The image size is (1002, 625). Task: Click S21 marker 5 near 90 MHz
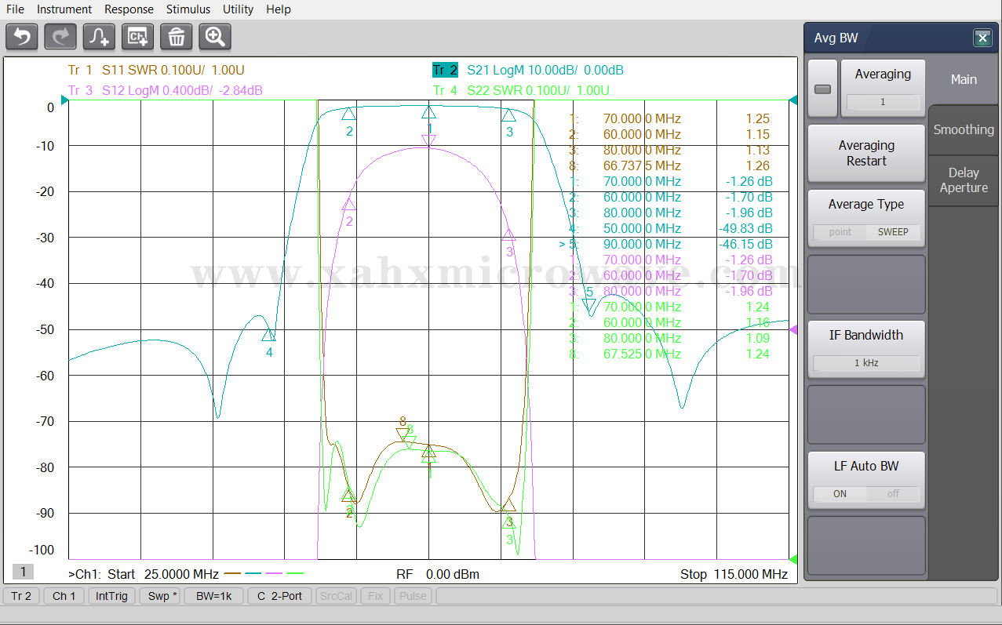click(588, 304)
